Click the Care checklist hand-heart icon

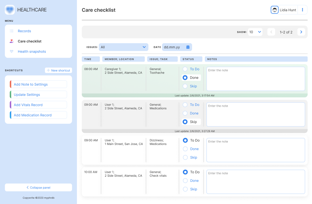pyautogui.click(x=11, y=41)
